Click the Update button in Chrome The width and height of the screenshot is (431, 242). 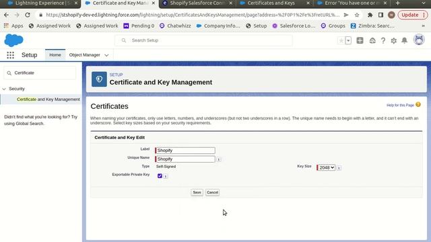click(413, 15)
